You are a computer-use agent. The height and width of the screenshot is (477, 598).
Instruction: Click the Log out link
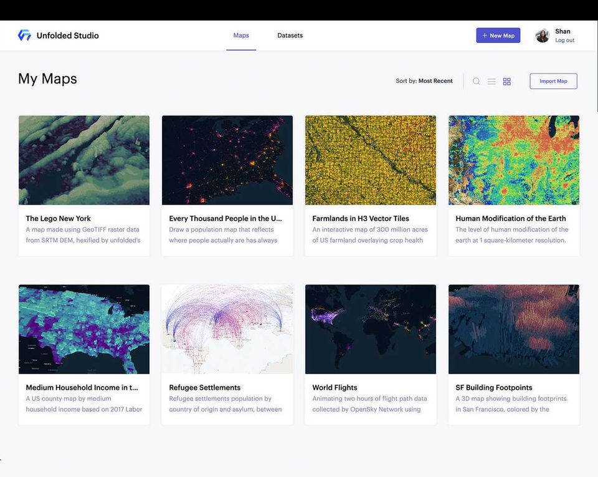[x=565, y=41]
